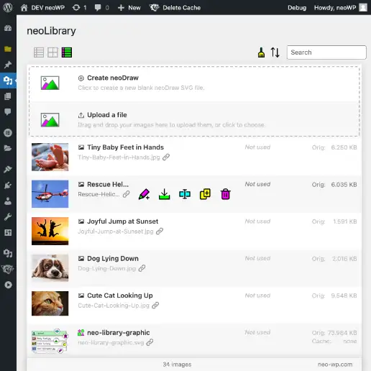Copy link of the Rescue-Helic file
This screenshot has height=371, width=371.
(x=126, y=194)
